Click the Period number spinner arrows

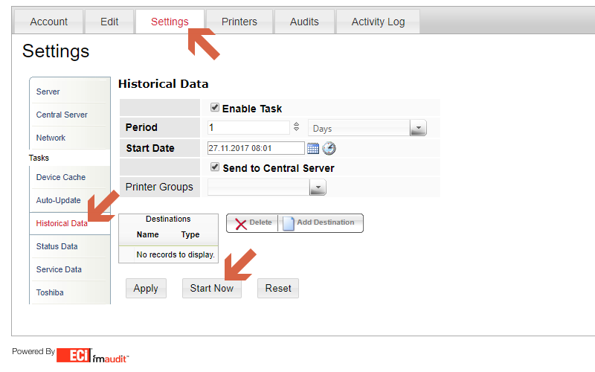point(297,127)
